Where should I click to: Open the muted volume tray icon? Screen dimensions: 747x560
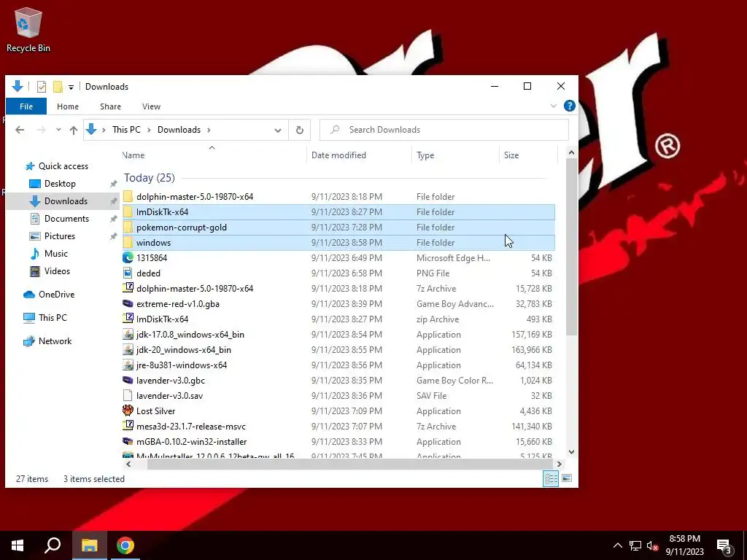point(652,545)
